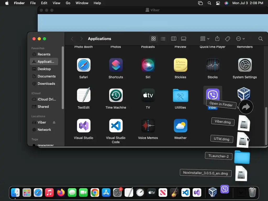Open Viber.dmg from the Downloads stack
The image size is (268, 201).
[x=244, y=123]
